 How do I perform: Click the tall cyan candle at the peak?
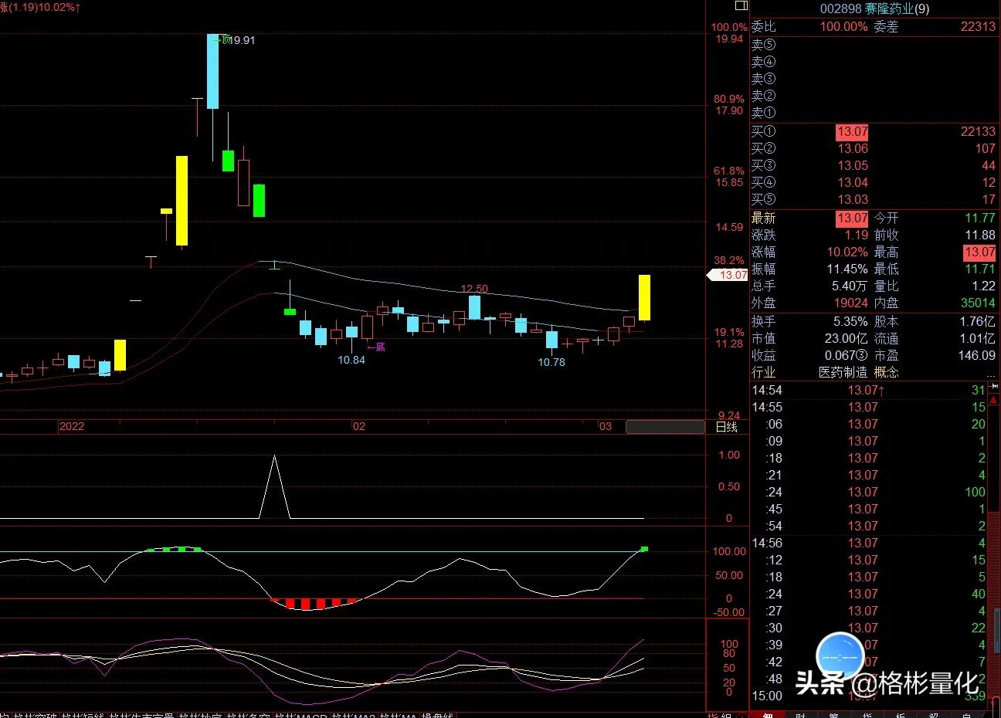(212, 72)
